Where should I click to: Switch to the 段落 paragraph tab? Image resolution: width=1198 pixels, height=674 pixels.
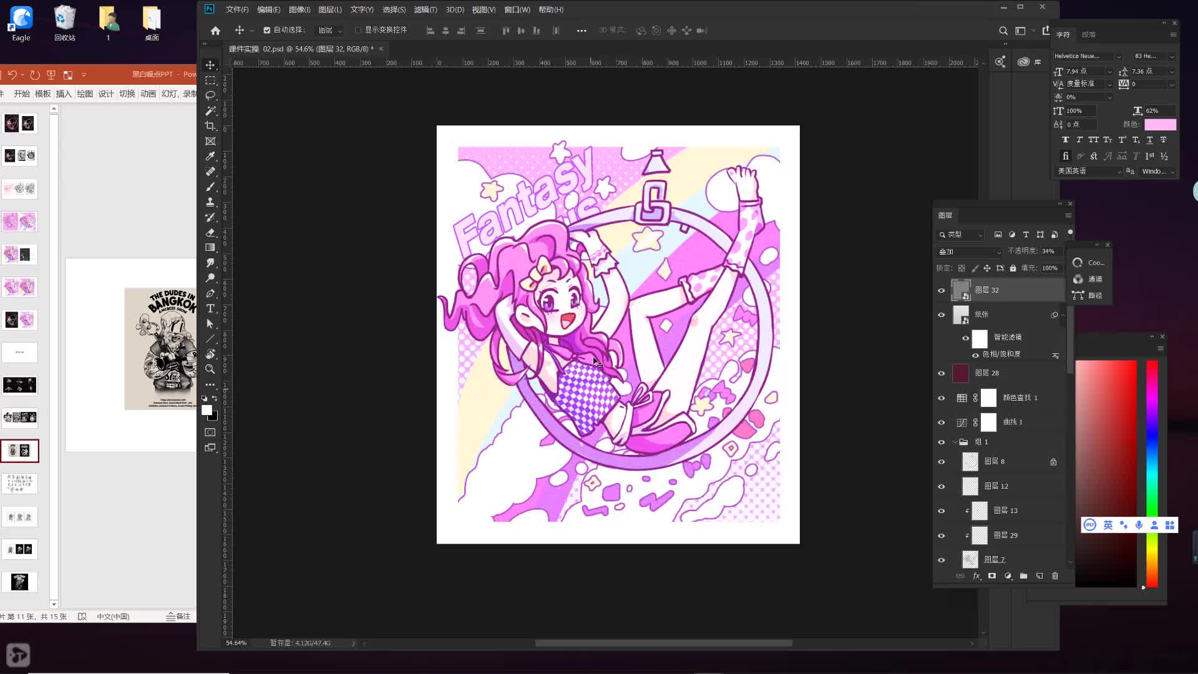pos(1089,35)
